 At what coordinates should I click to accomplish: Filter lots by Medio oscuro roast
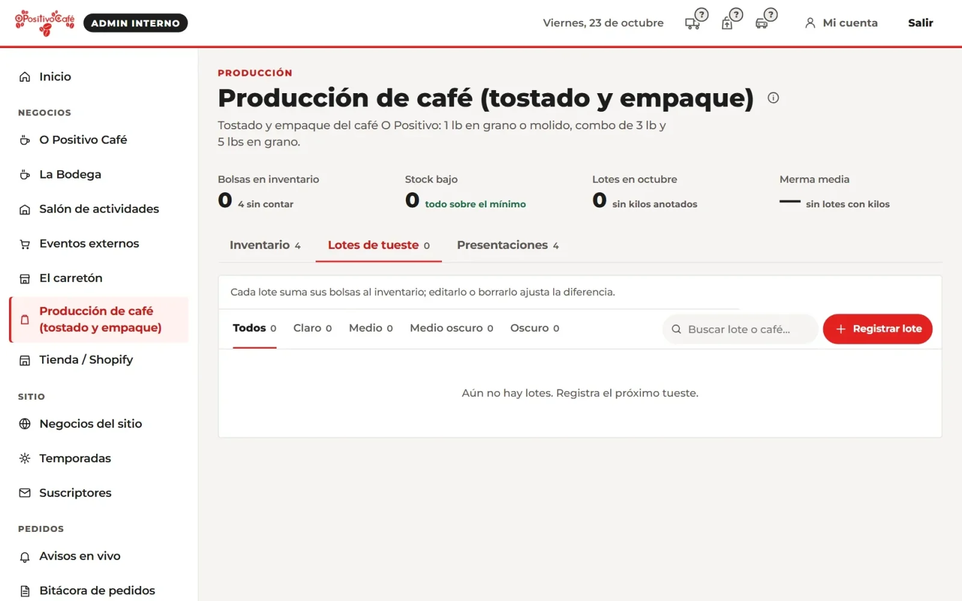(451, 328)
